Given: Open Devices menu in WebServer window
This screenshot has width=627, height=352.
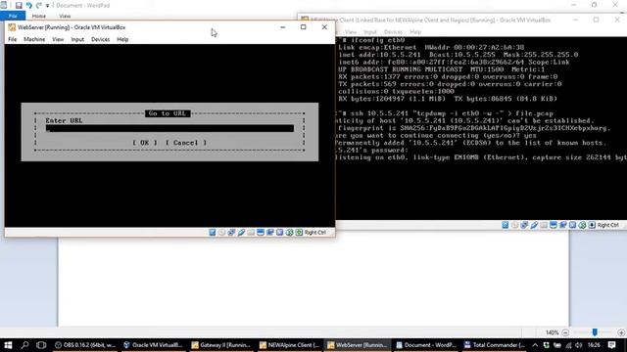Looking at the screenshot, I should [100, 39].
